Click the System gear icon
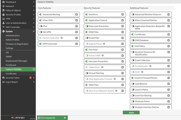Viewport: 181px width, 120px height. (3, 31)
